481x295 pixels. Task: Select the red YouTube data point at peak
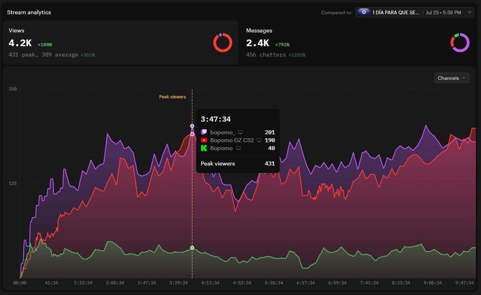click(x=192, y=134)
